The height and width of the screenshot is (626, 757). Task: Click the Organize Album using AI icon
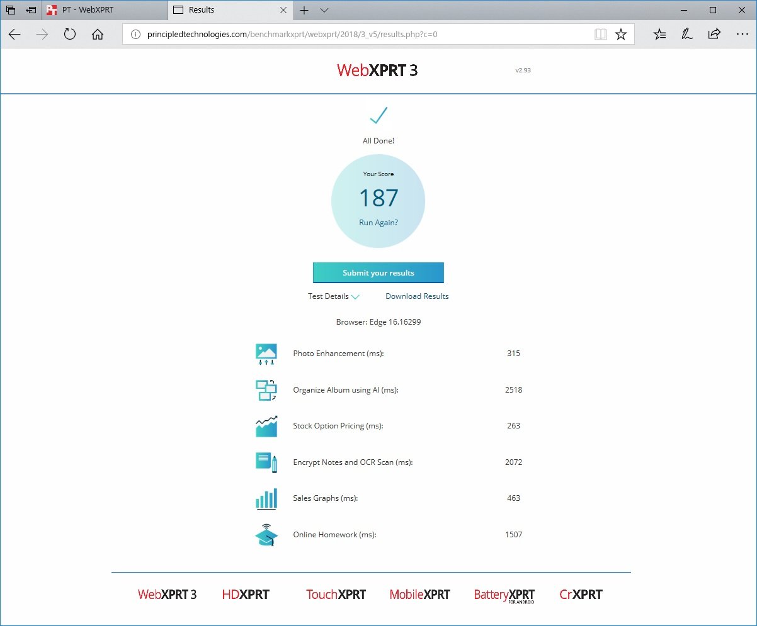coord(266,390)
